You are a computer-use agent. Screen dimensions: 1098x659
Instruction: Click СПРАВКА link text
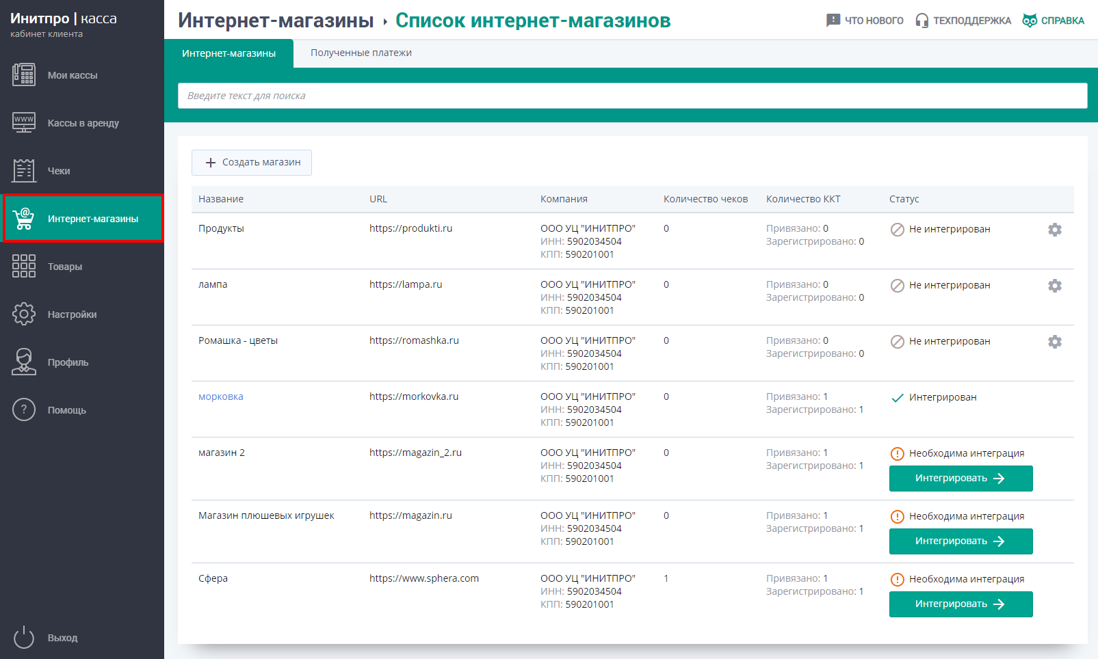pyautogui.click(x=1062, y=21)
